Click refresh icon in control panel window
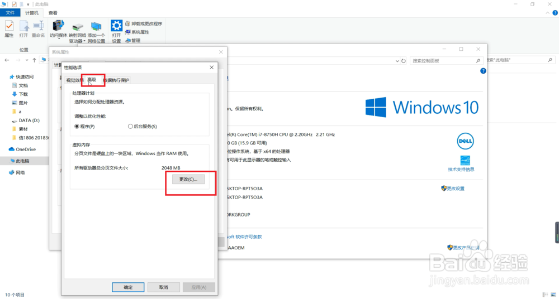The height and width of the screenshot is (299, 559). (x=404, y=61)
